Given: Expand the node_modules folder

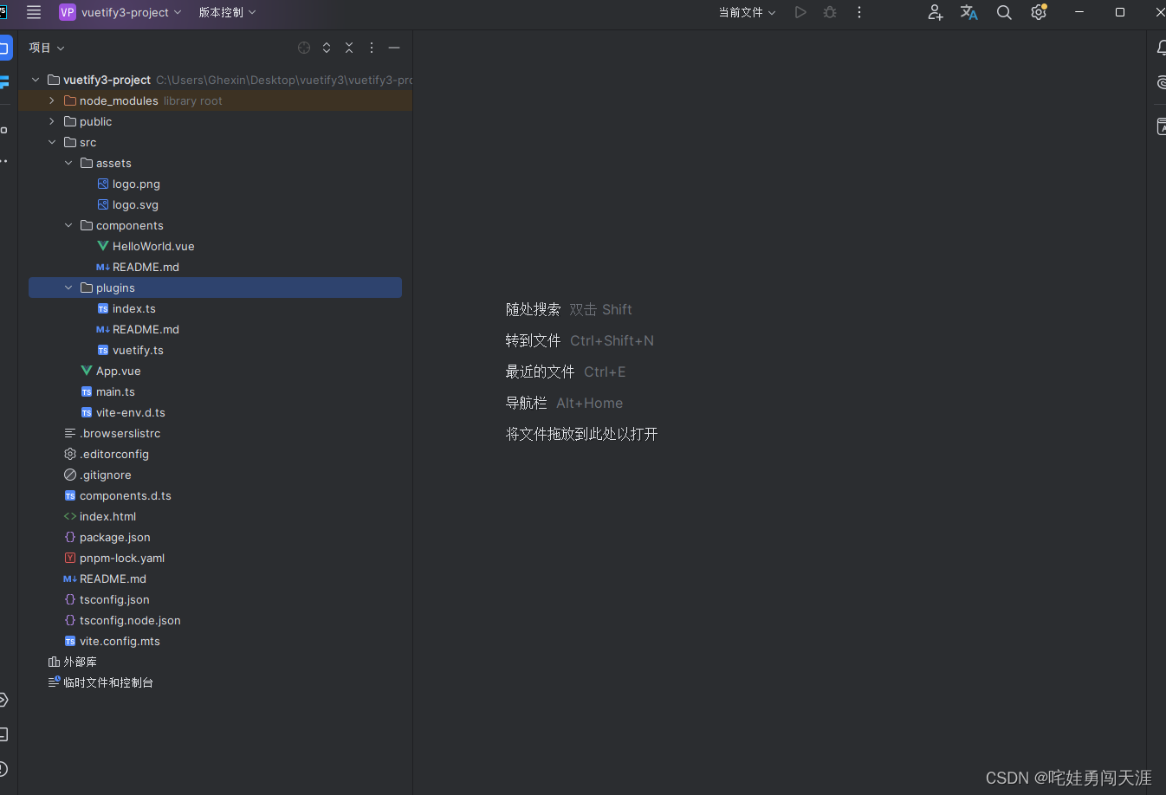Looking at the screenshot, I should point(52,100).
